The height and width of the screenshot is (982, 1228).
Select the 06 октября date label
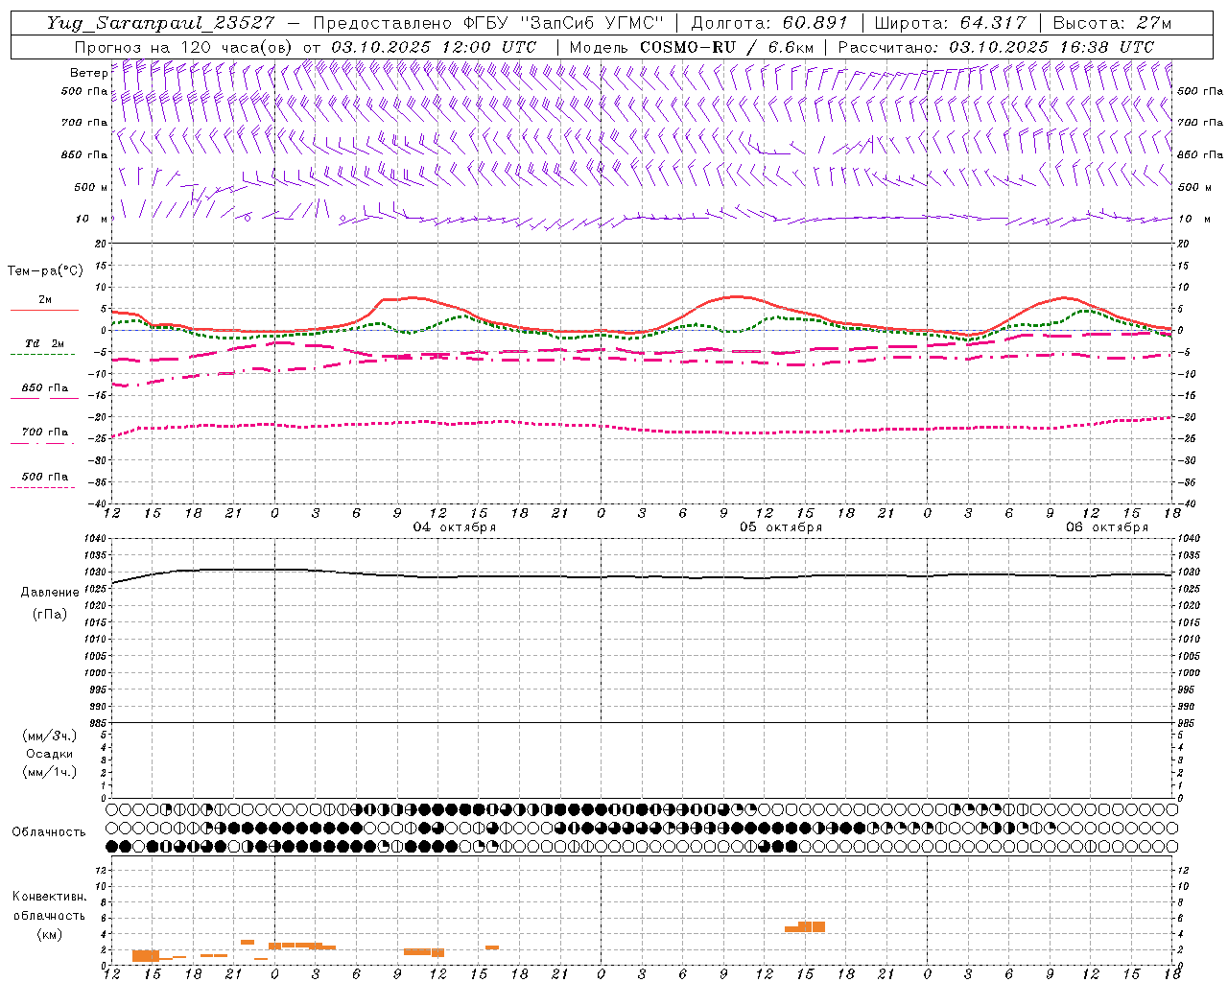click(1107, 527)
